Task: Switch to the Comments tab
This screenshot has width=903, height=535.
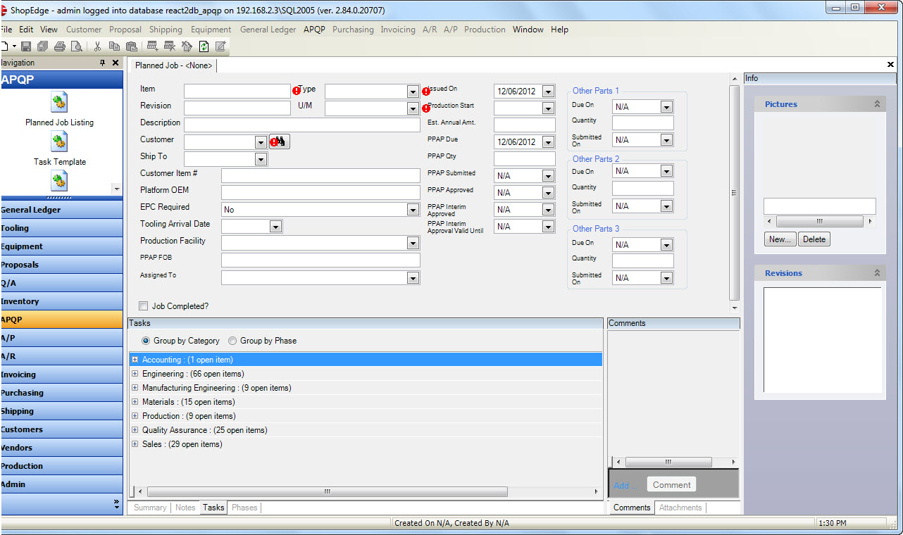Action: pyautogui.click(x=632, y=508)
